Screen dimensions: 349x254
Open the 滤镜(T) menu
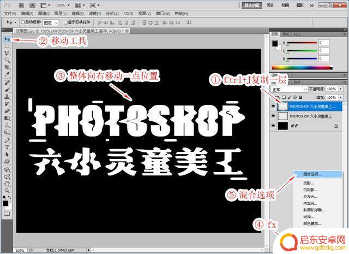pyautogui.click(x=95, y=14)
